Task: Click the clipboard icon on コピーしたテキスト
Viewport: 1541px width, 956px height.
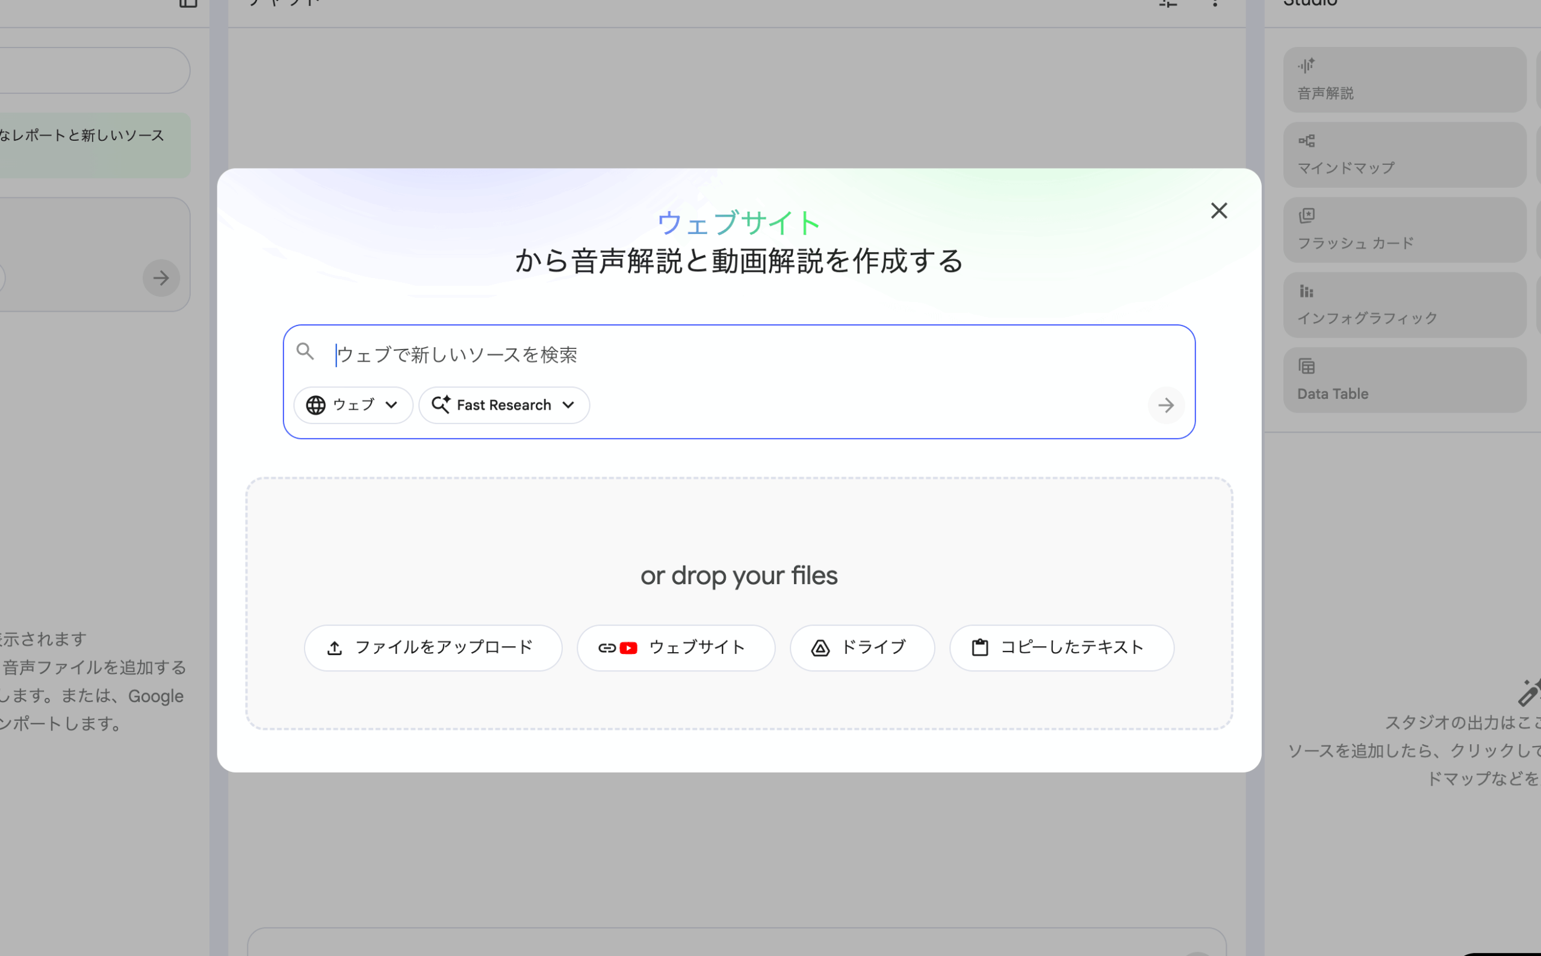Action: (x=980, y=647)
